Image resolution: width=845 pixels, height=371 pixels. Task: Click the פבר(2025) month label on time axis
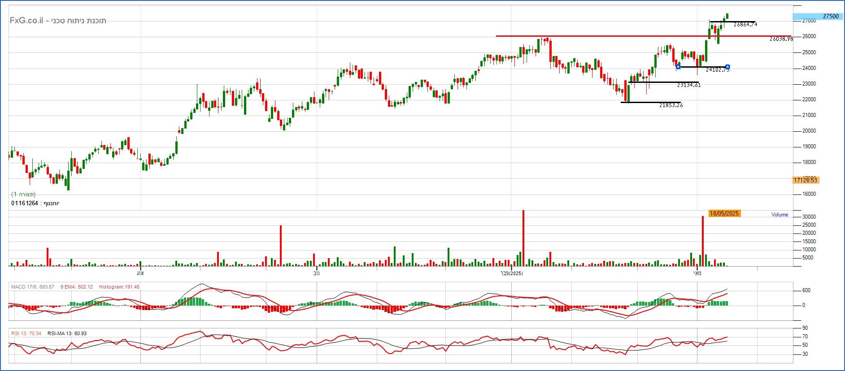click(x=511, y=273)
